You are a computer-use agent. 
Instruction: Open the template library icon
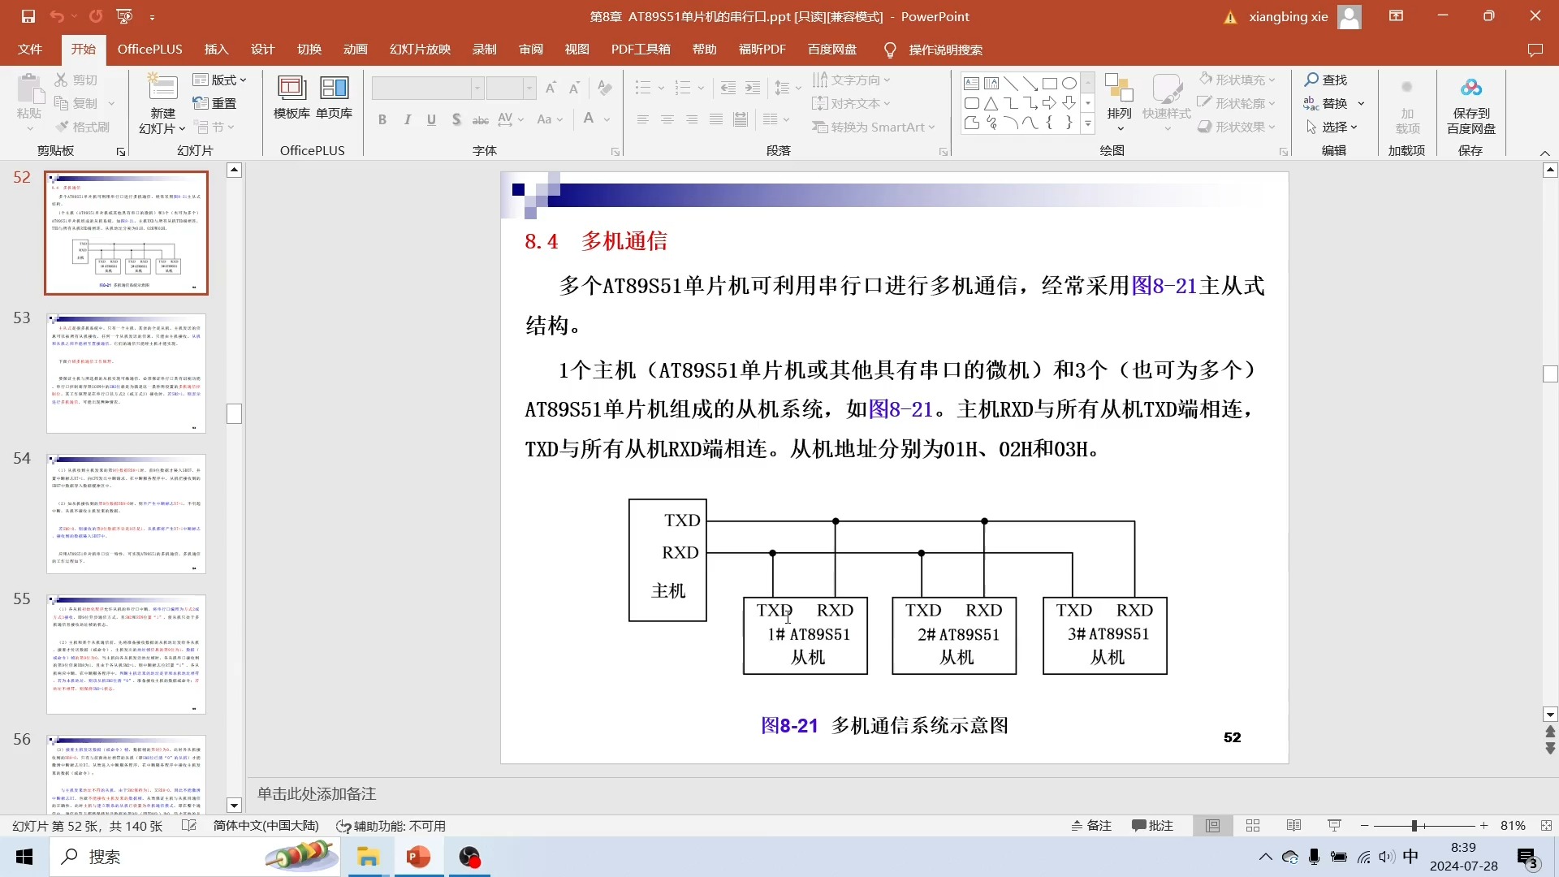pos(292,88)
